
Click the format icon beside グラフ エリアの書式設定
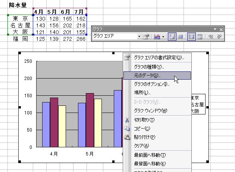coord(127,58)
